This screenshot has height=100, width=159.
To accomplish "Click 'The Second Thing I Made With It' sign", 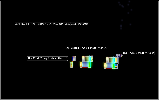I will click(86, 48).
